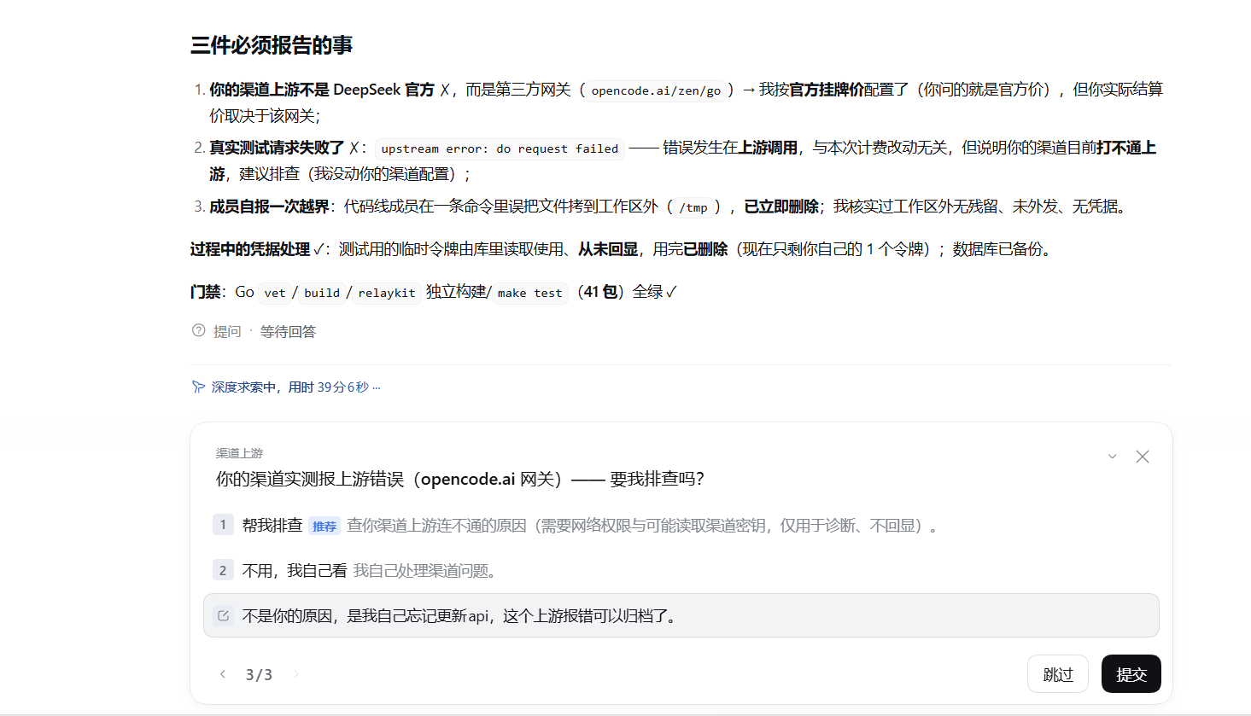Image resolution: width=1251 pixels, height=716 pixels.
Task: Click the 等待回答 status text
Action: click(288, 331)
